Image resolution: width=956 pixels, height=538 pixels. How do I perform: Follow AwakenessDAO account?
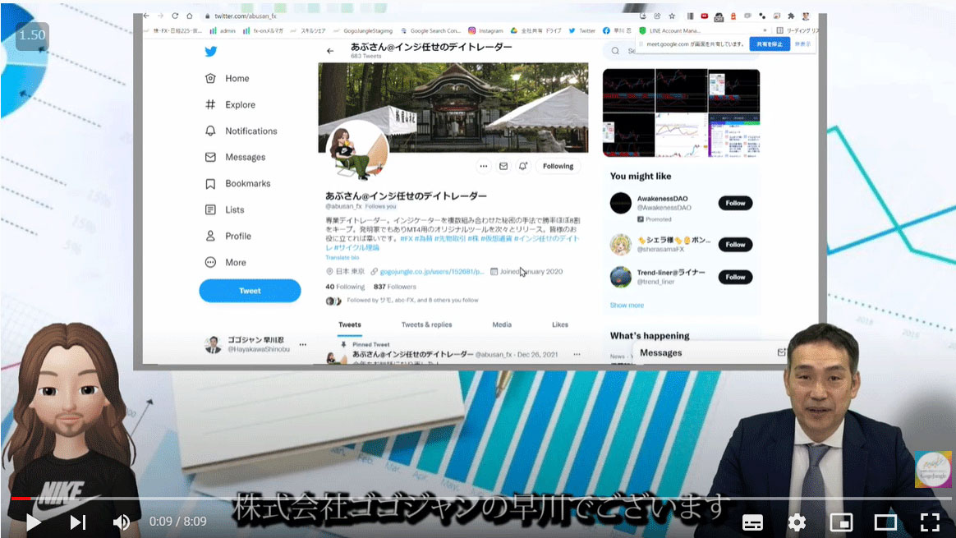(x=735, y=203)
